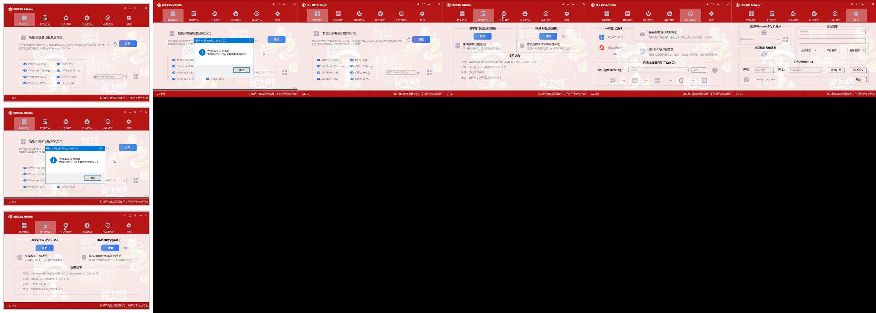The height and width of the screenshot is (313, 876).
Task: Click the toolbox icon for 安装/卸载自动续期功能
Action: (642, 34)
